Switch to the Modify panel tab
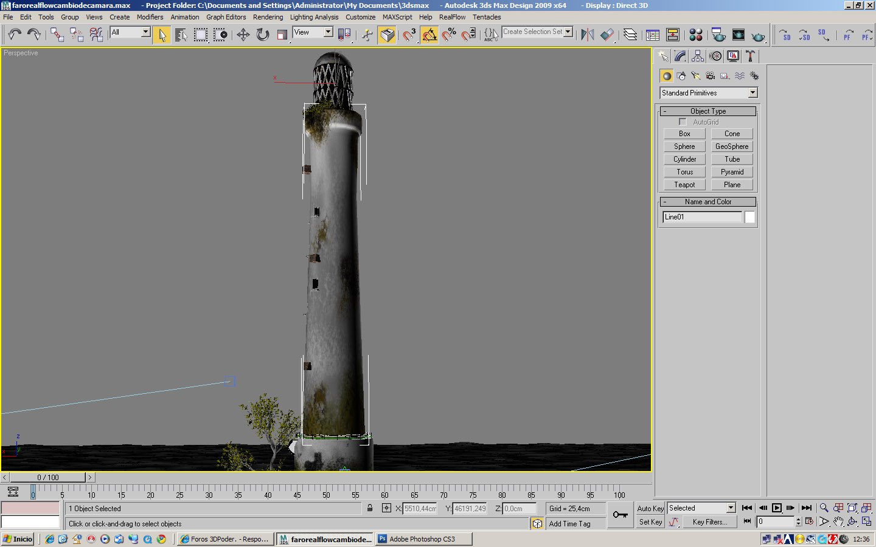The image size is (876, 547). [680, 56]
